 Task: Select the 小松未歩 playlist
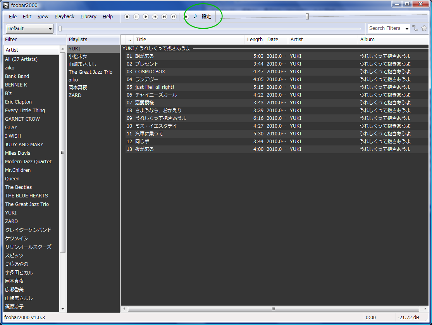point(93,56)
